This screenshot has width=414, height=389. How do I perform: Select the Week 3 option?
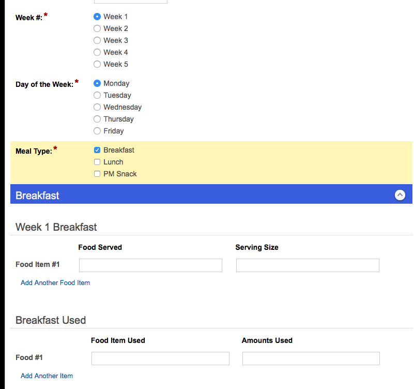click(x=97, y=40)
